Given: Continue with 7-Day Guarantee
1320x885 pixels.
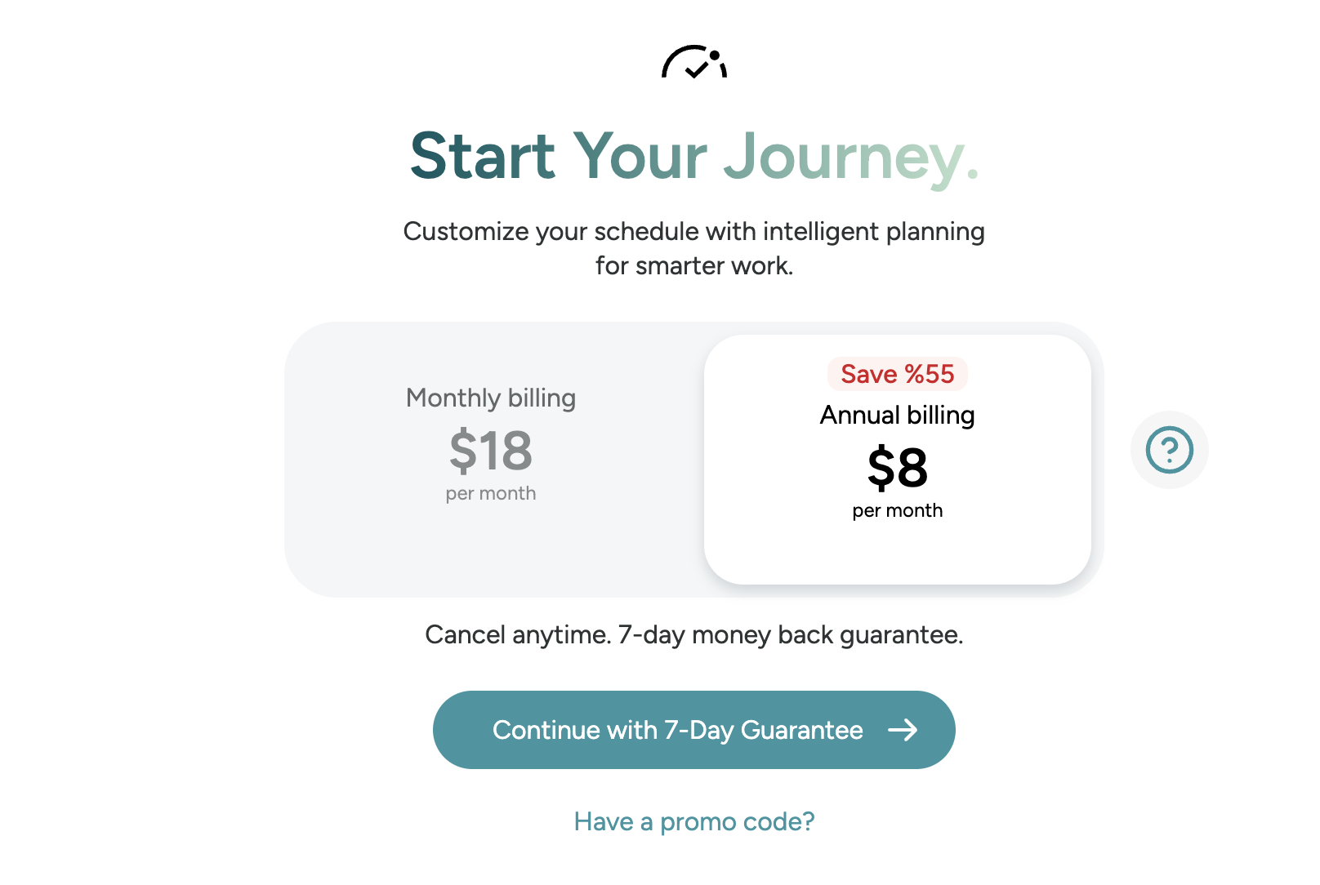Looking at the screenshot, I should [x=694, y=730].
